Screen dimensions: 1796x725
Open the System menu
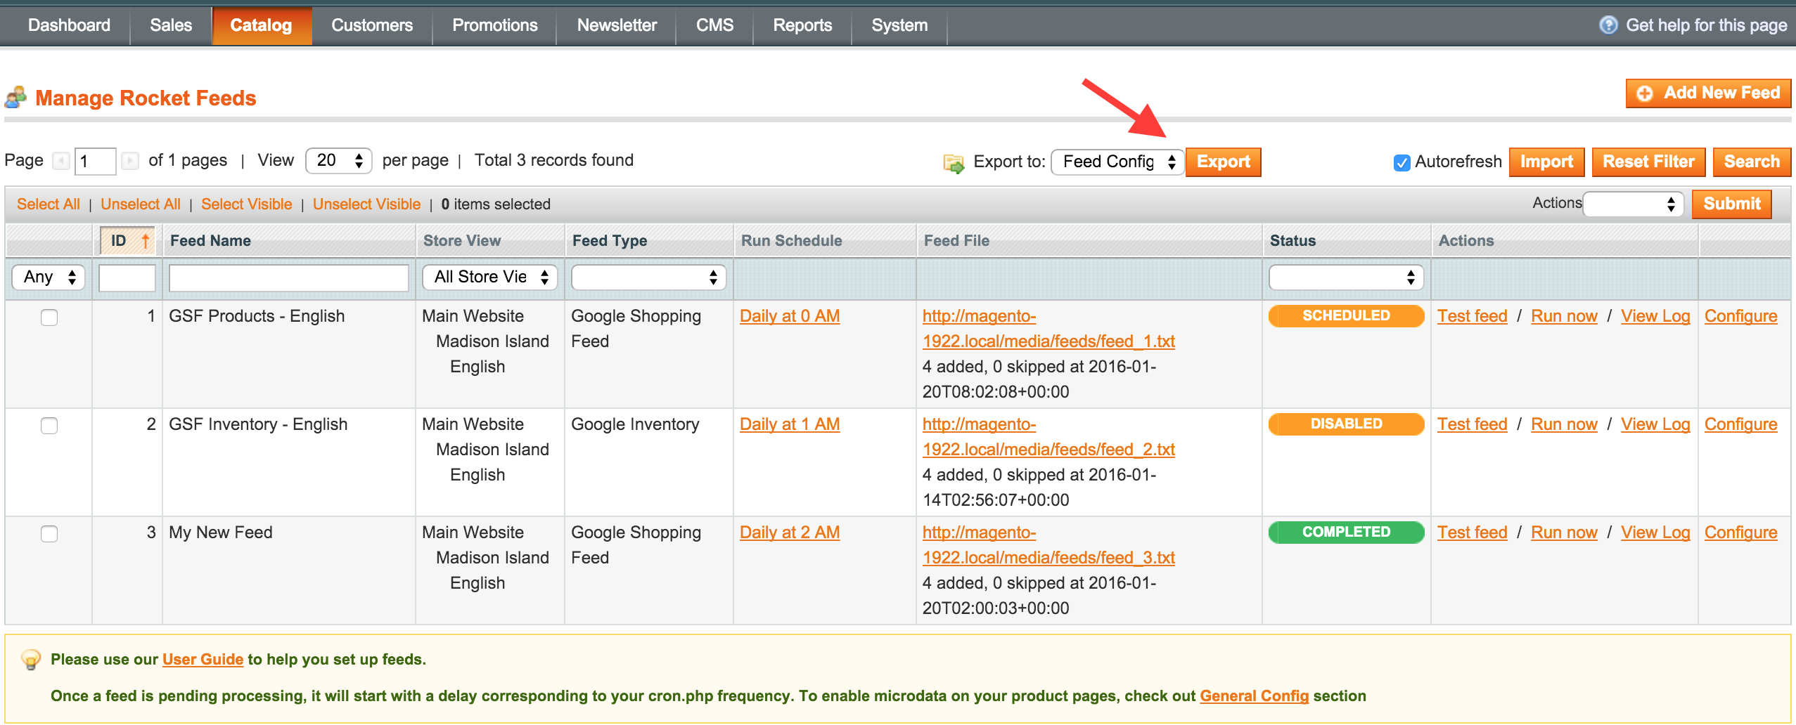point(899,26)
